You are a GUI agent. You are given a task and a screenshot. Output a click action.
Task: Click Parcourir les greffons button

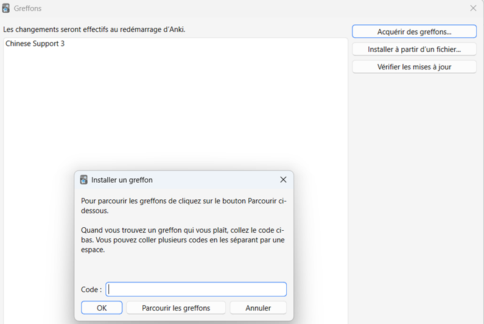(x=176, y=308)
